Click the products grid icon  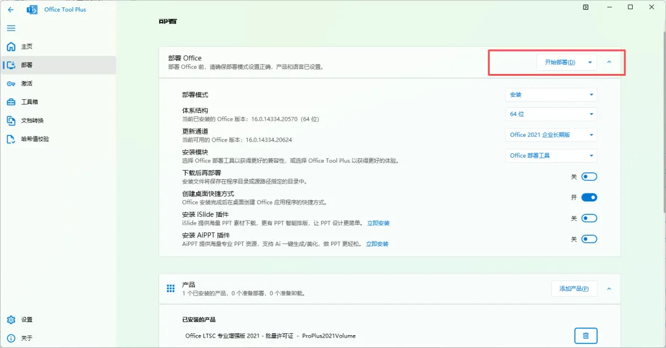coord(171,289)
